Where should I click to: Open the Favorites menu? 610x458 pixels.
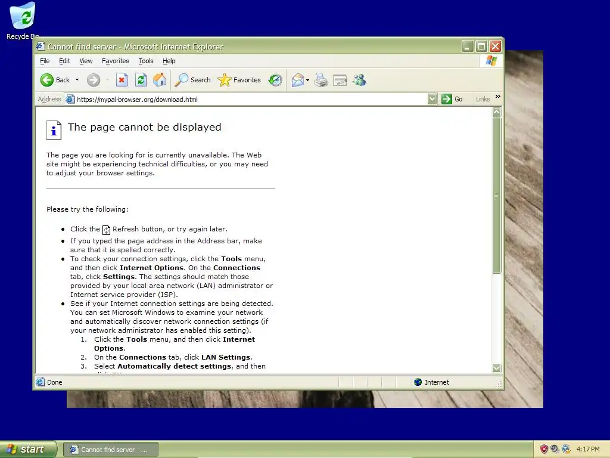pyautogui.click(x=115, y=61)
